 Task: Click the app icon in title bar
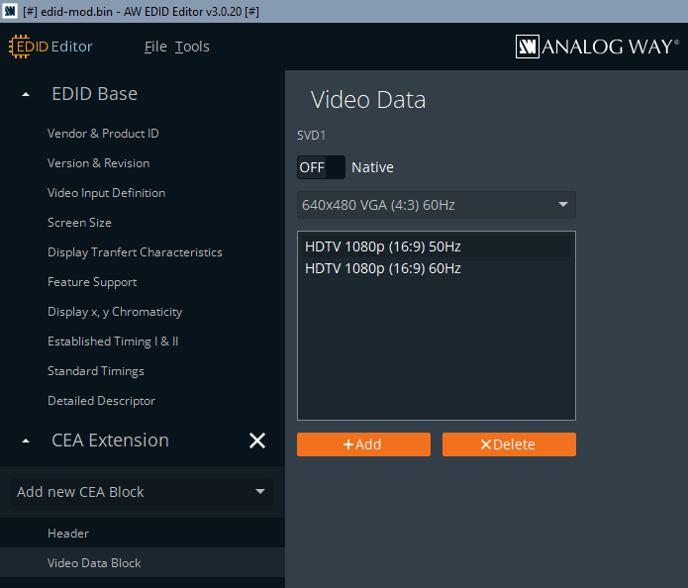[10, 10]
